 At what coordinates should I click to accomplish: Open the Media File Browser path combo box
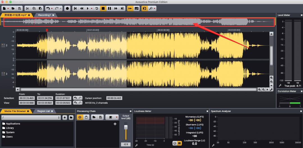(x=31, y=118)
